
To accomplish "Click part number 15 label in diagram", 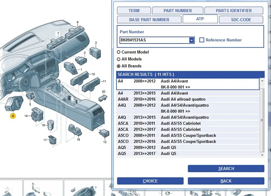I will [43, 125].
